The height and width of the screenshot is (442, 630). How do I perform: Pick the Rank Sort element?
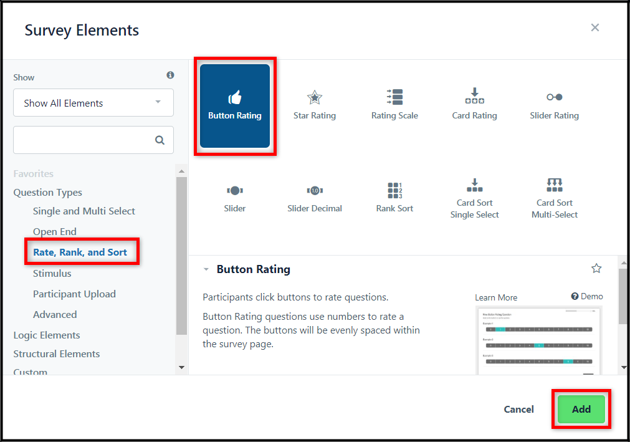(394, 198)
